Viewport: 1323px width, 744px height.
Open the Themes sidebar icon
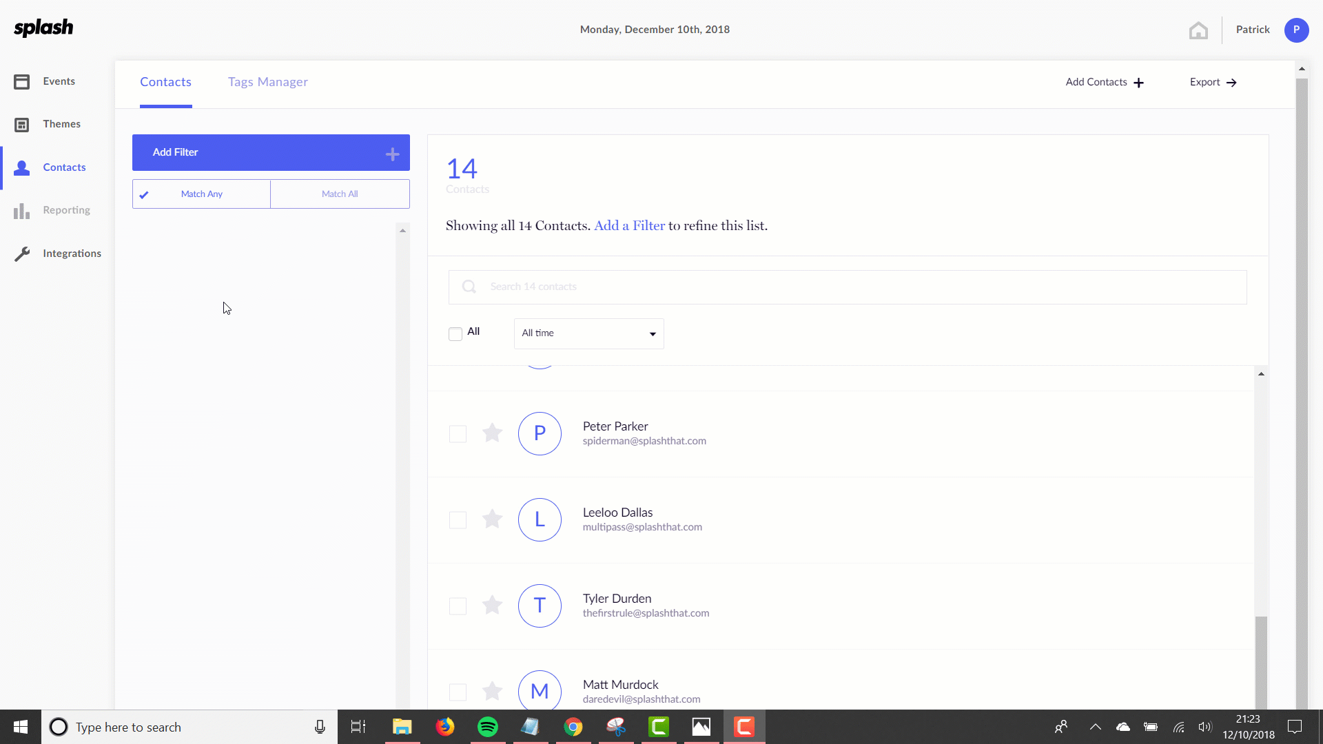[x=22, y=125]
